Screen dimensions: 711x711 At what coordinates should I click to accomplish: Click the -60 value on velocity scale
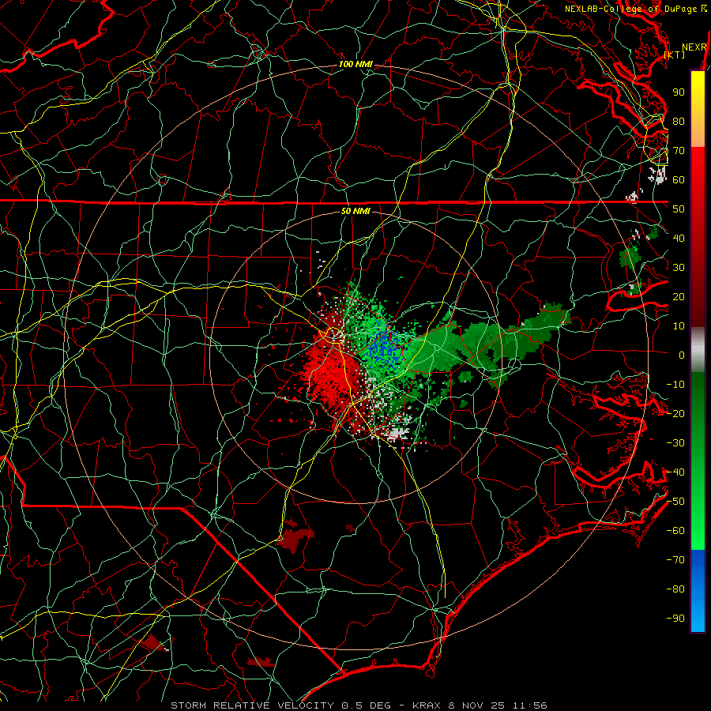(x=675, y=531)
